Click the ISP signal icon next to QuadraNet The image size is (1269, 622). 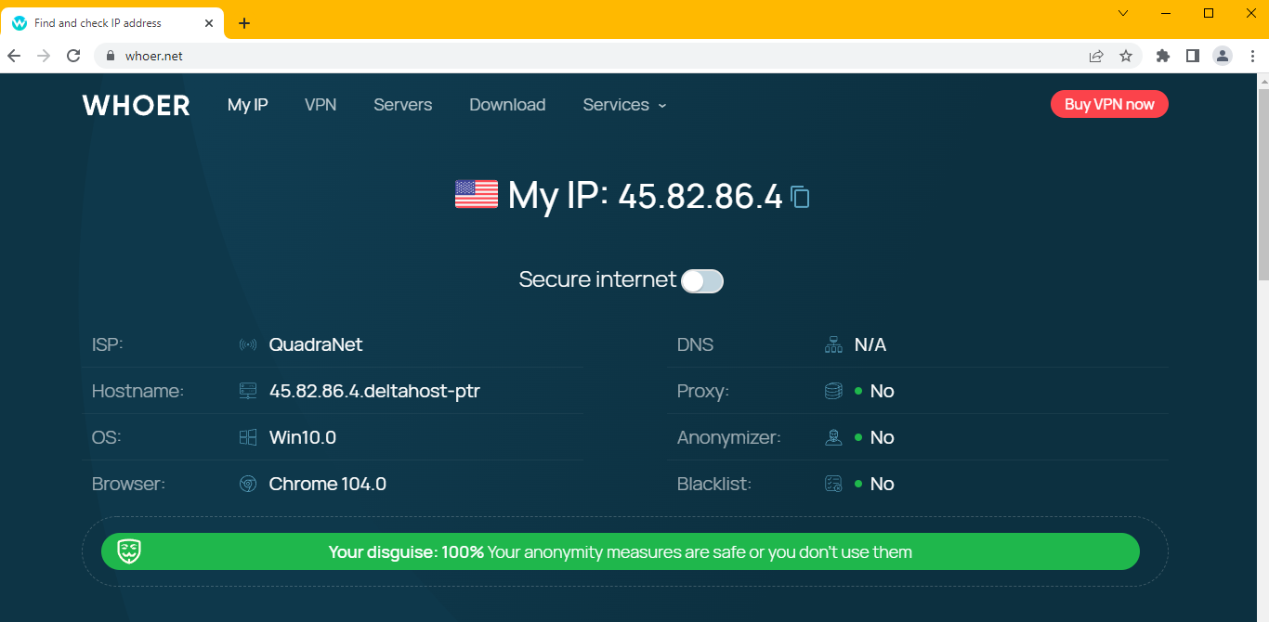pyautogui.click(x=248, y=345)
